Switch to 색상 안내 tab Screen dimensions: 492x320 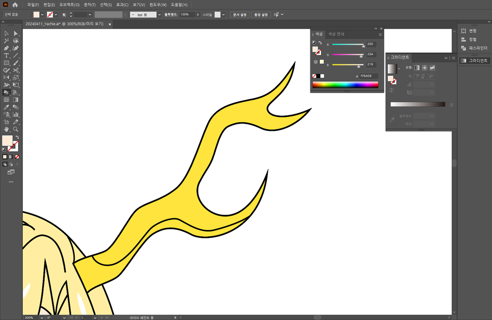click(336, 34)
